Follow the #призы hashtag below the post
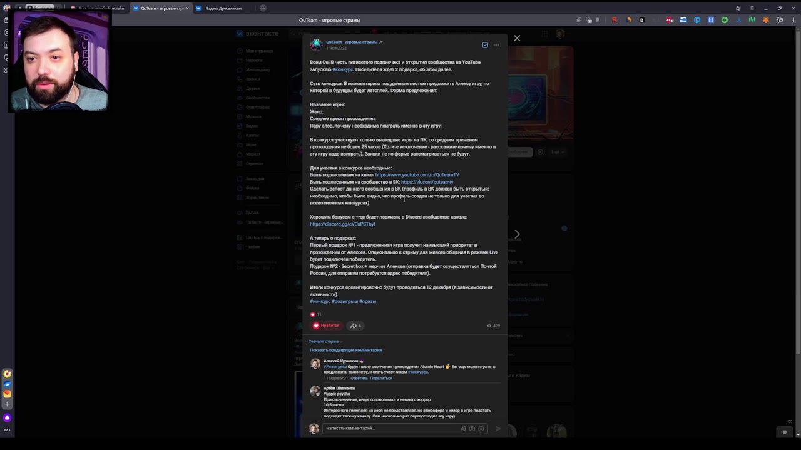 (368, 302)
